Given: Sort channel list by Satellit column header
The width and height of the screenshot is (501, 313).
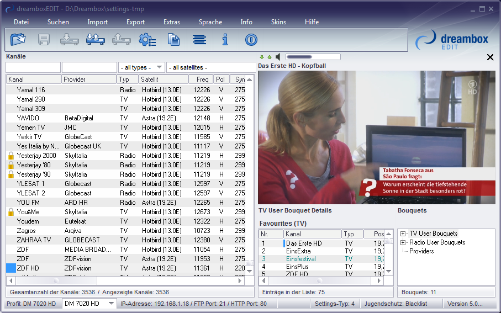Looking at the screenshot, I should (x=164, y=79).
